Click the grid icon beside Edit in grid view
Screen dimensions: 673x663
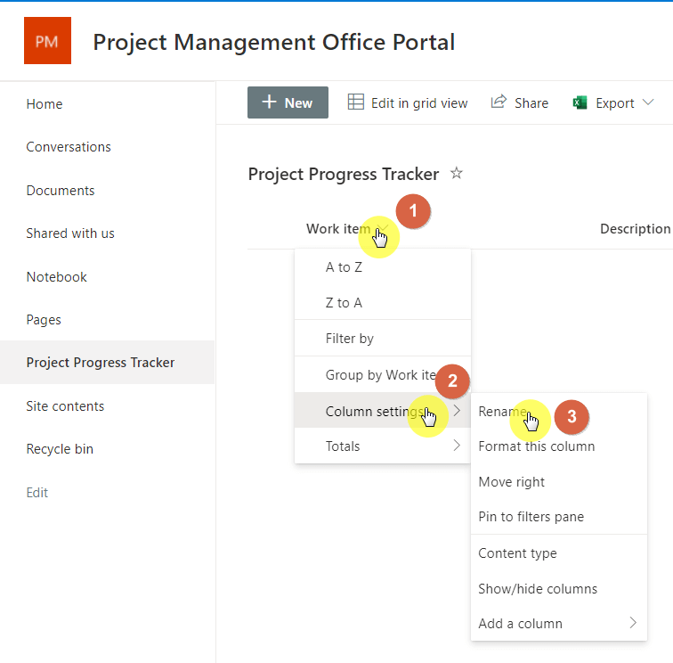click(355, 102)
